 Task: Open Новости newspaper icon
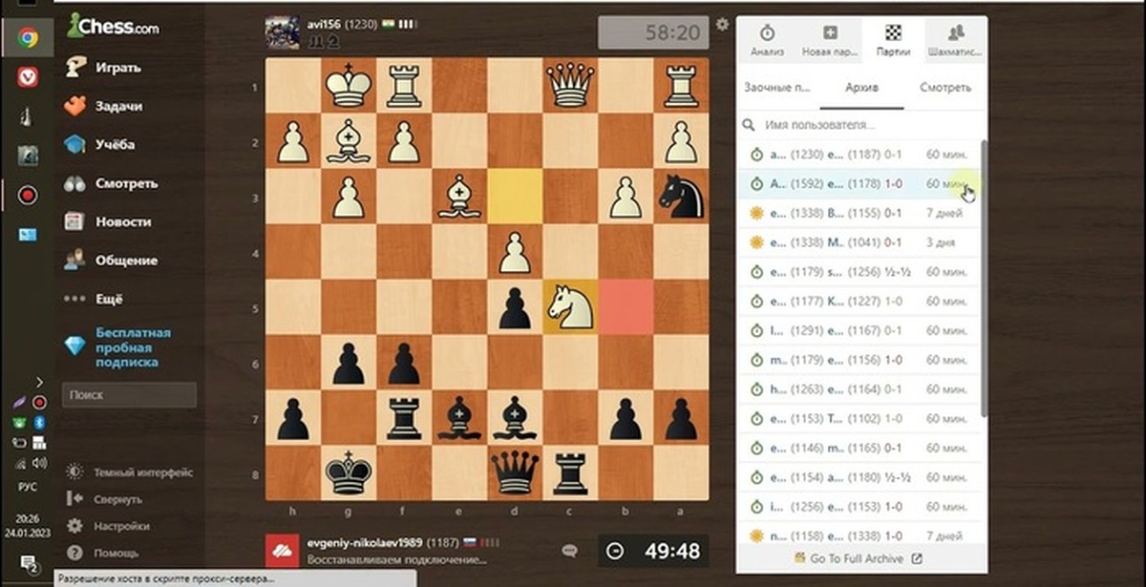[75, 221]
